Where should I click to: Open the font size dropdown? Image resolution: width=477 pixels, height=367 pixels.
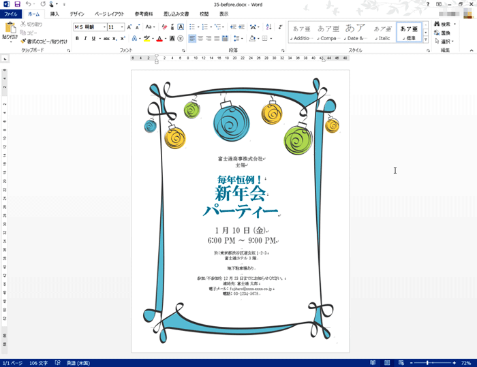122,27
